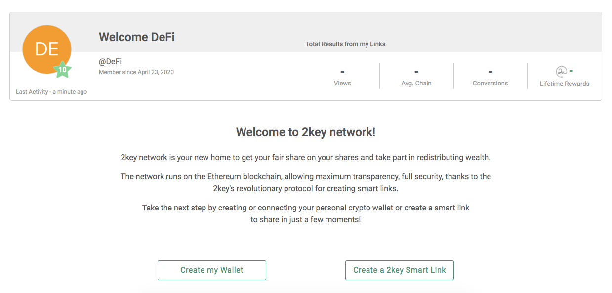Click the paragraph about redistributing wealth
This screenshot has width=612, height=293.
coord(306,158)
